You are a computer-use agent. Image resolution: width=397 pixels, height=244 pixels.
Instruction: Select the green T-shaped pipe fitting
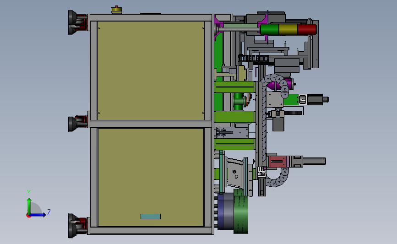click(x=239, y=101)
